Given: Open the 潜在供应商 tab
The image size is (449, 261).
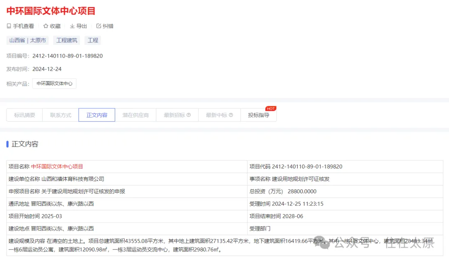Looking at the screenshot, I should click(x=136, y=115).
